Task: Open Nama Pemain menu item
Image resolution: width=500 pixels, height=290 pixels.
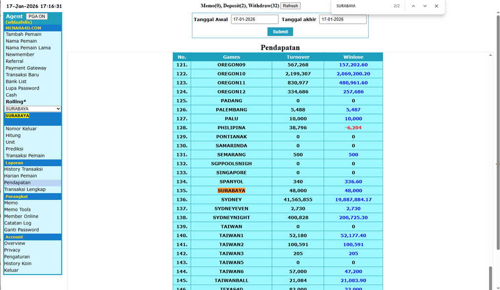Action: click(x=21, y=41)
